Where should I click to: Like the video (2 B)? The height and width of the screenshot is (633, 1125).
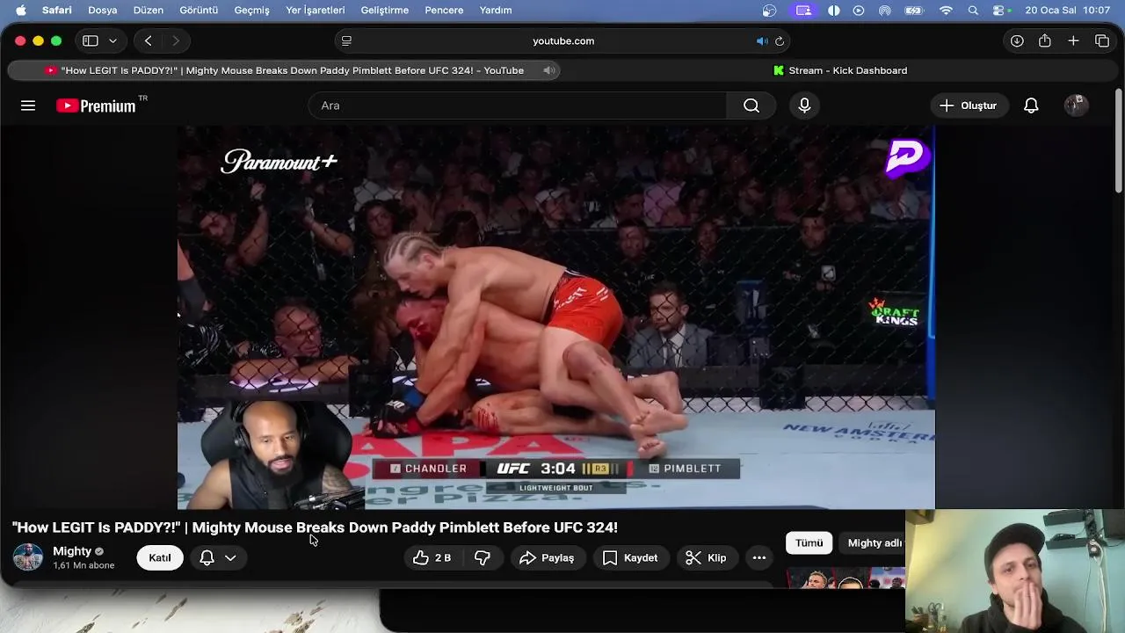[432, 557]
